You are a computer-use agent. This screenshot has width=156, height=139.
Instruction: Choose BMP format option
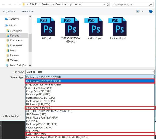pos(90,88)
